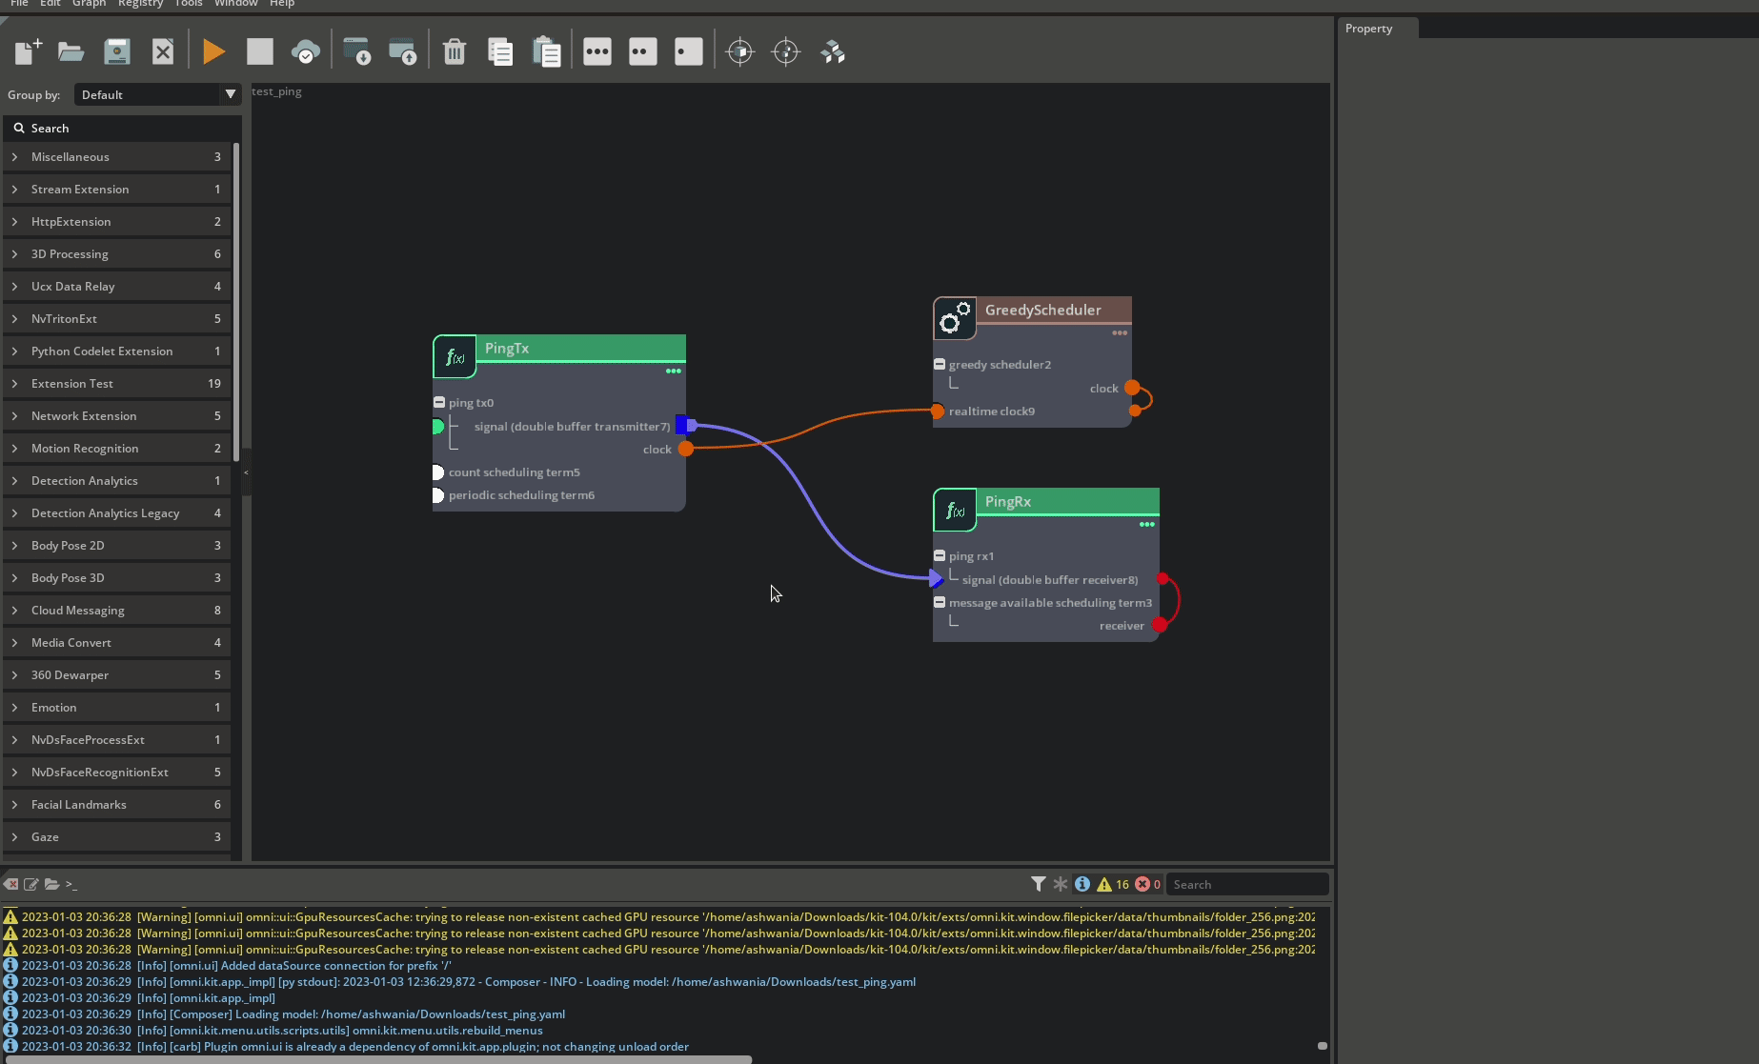Save the graph with the disk icon

[x=117, y=51]
